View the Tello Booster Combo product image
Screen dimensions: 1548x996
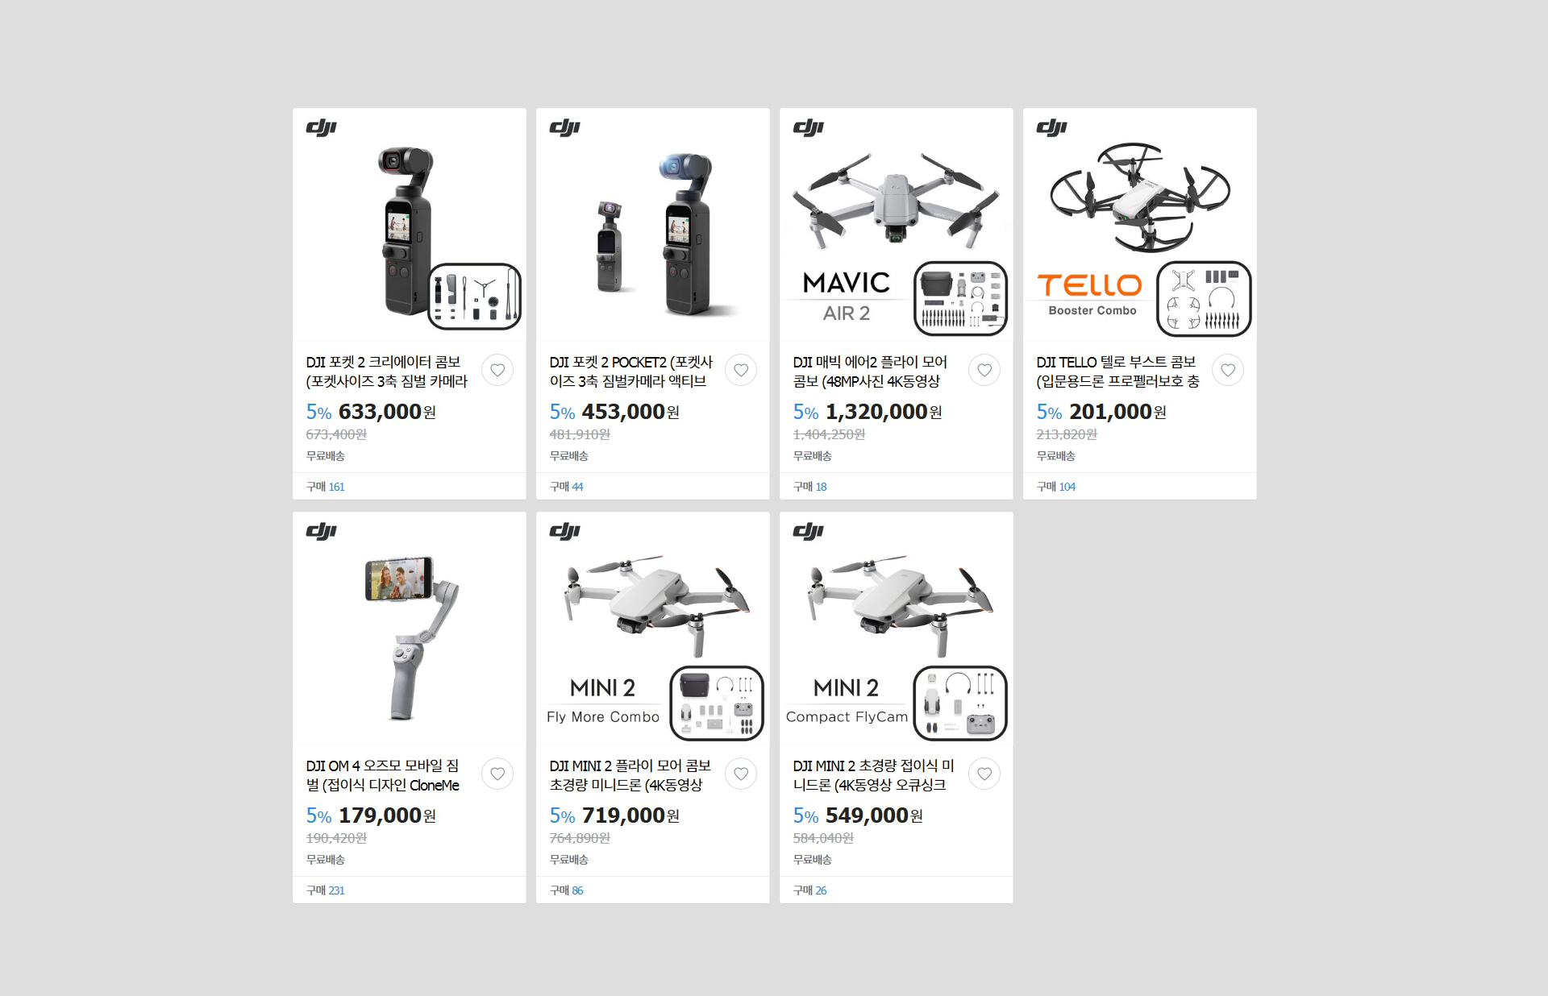[1140, 225]
